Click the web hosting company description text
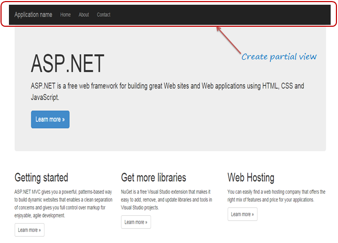338x243 pixels. [x=276, y=196]
